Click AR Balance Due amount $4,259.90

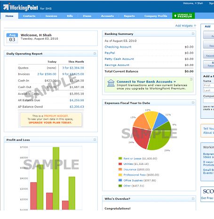pos(77,100)
